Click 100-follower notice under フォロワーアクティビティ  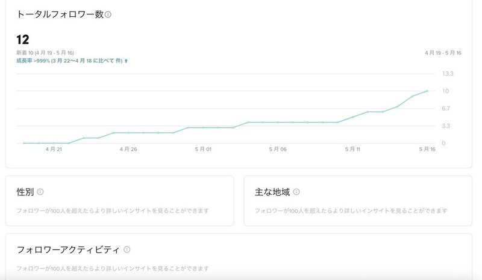pyautogui.click(x=113, y=269)
